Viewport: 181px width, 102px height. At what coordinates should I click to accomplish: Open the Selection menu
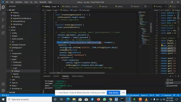(19, 2)
